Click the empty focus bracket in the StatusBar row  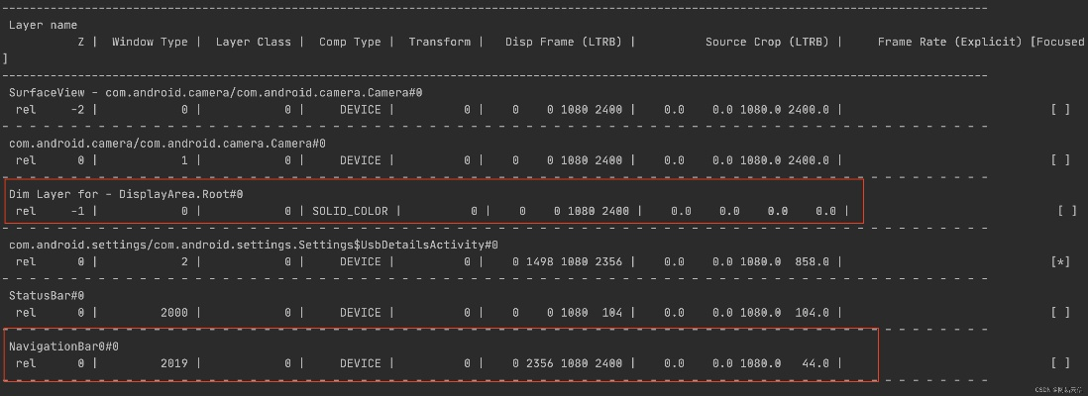pyautogui.click(x=1059, y=312)
